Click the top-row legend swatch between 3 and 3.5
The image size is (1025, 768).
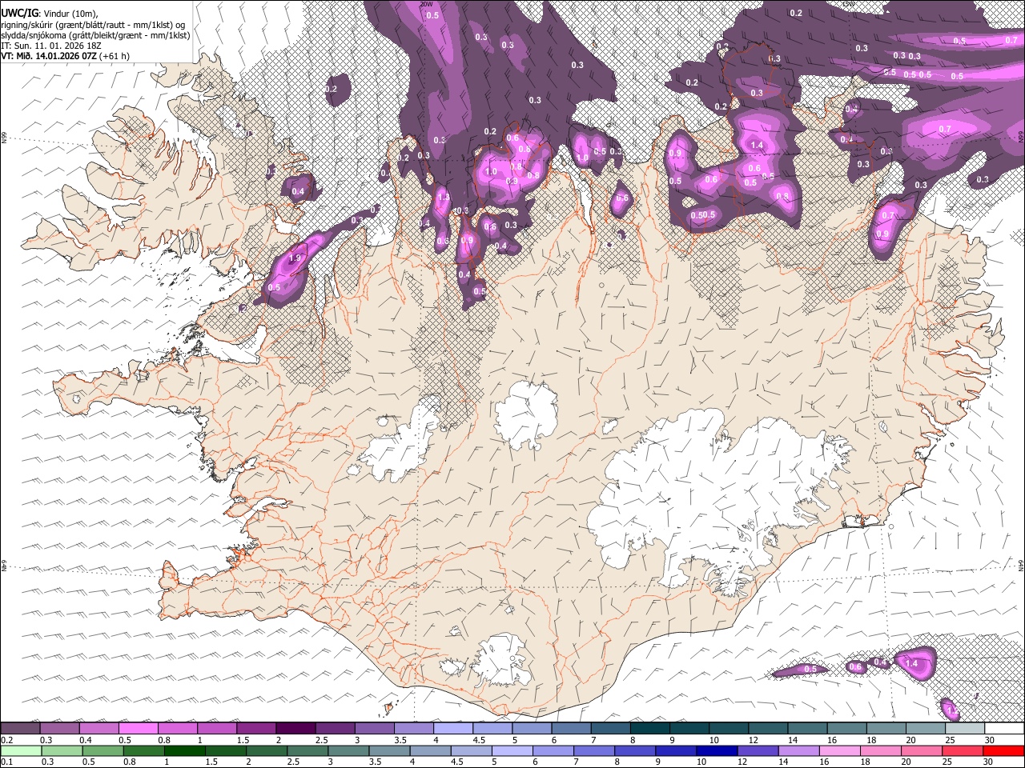(x=374, y=728)
